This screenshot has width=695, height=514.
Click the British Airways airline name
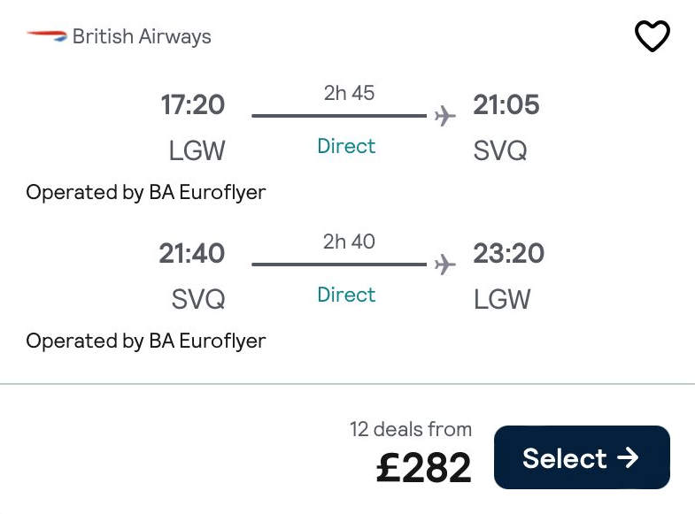coord(142,37)
